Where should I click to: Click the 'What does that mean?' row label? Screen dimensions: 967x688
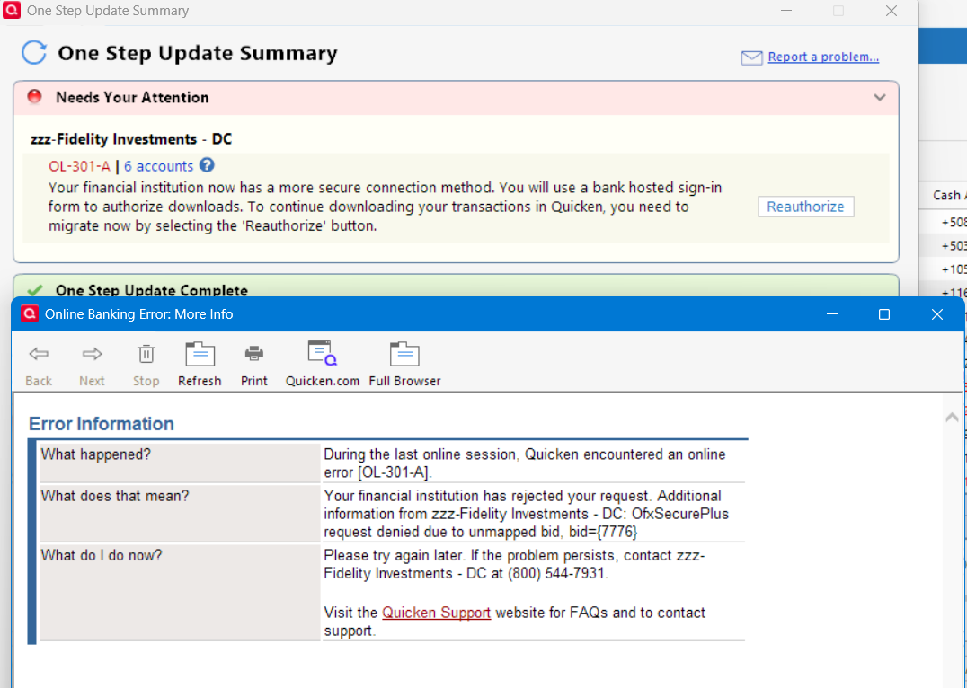pos(115,496)
